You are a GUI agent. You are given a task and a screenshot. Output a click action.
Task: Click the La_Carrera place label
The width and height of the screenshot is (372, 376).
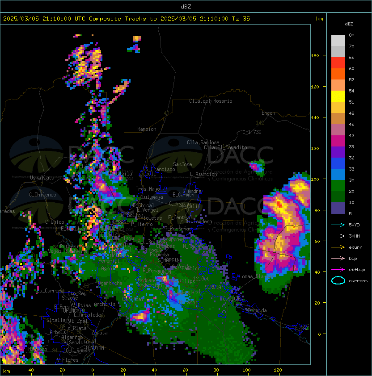coord(51,291)
